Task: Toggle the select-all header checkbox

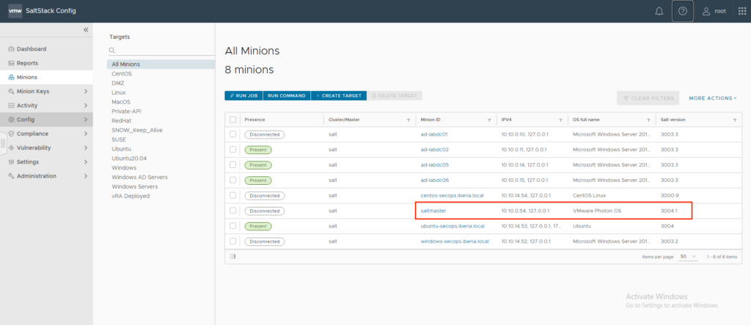Action: pyautogui.click(x=232, y=120)
